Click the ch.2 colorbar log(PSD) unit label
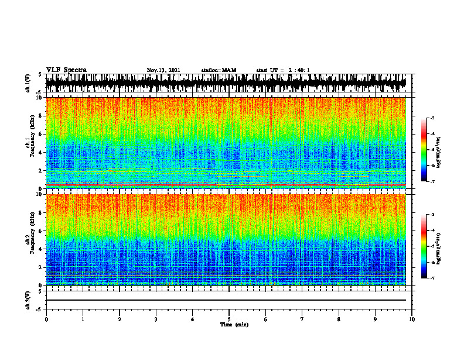This screenshot has width=464, height=358. [439, 249]
